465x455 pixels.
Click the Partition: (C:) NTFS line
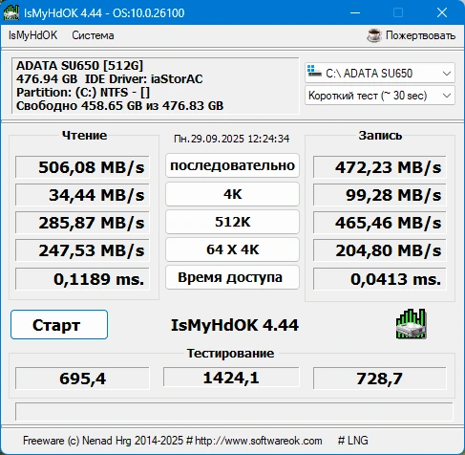(83, 92)
